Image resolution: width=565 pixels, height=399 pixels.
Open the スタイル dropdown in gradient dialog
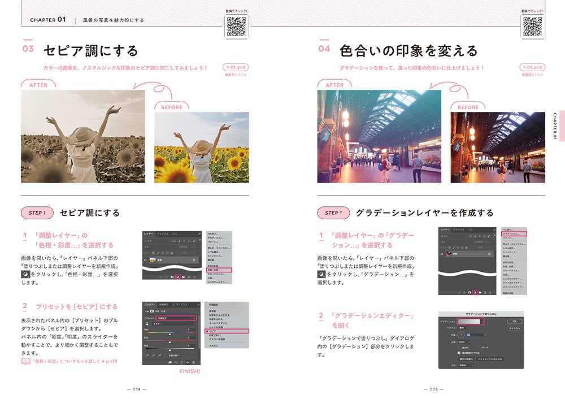point(463,328)
